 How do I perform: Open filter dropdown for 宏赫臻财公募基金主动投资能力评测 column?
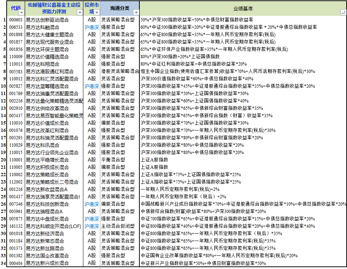(80, 13)
